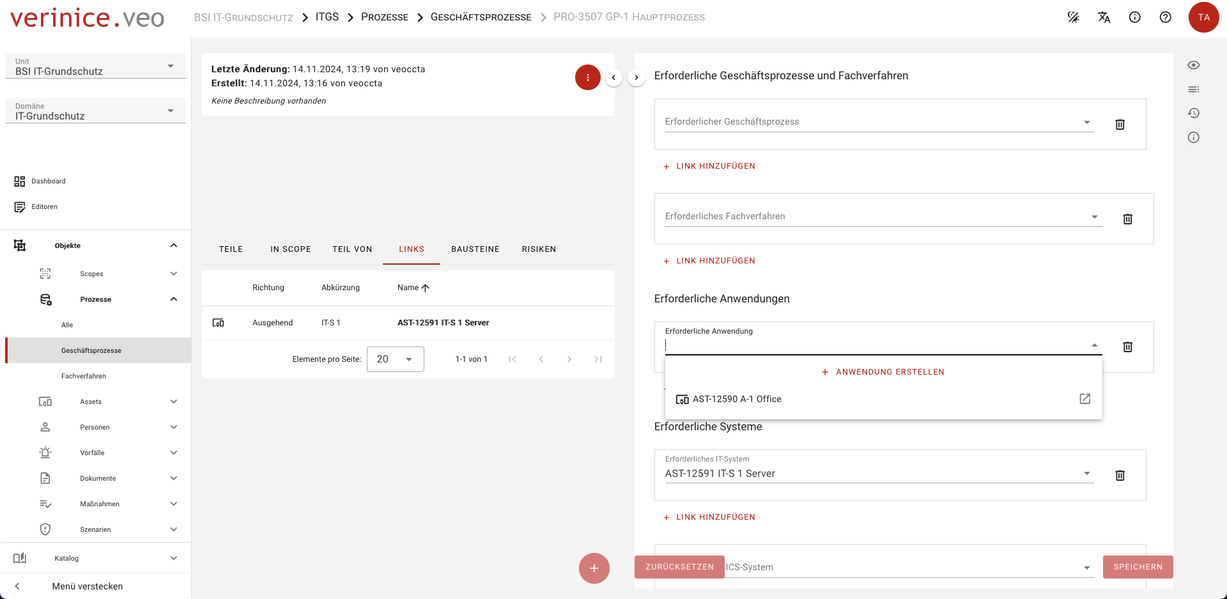This screenshot has height=599, width=1227.
Task: Delete the Erforderliches Fachverfahren link
Action: coord(1127,219)
